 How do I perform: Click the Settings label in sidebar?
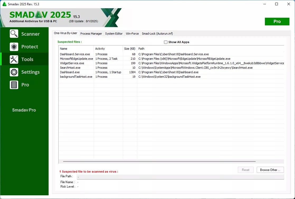[x=30, y=72]
